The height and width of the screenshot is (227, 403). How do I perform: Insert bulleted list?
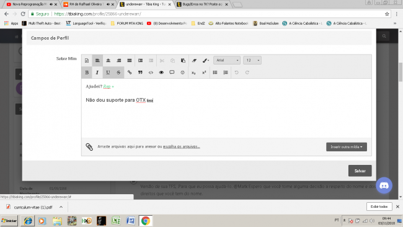pos(215,73)
